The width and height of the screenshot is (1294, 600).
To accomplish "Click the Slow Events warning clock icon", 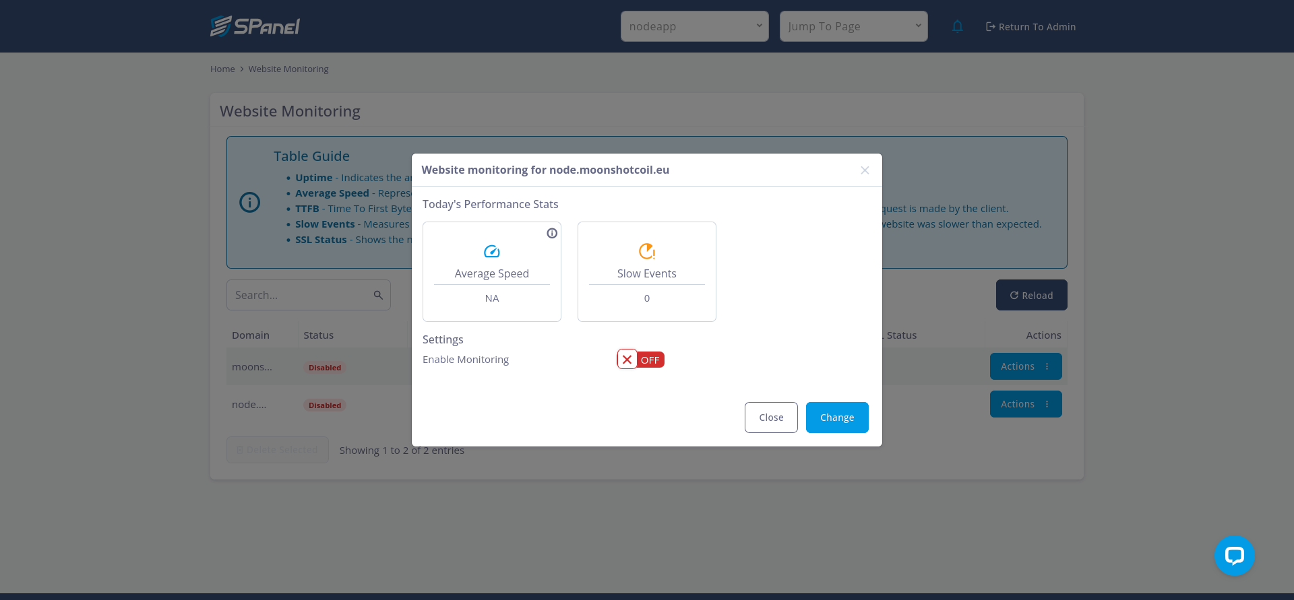I will click(647, 251).
